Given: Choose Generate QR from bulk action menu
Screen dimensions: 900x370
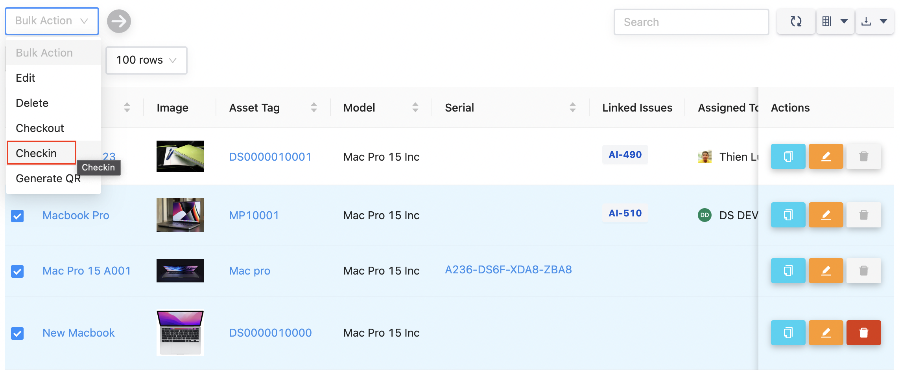Looking at the screenshot, I should [48, 179].
